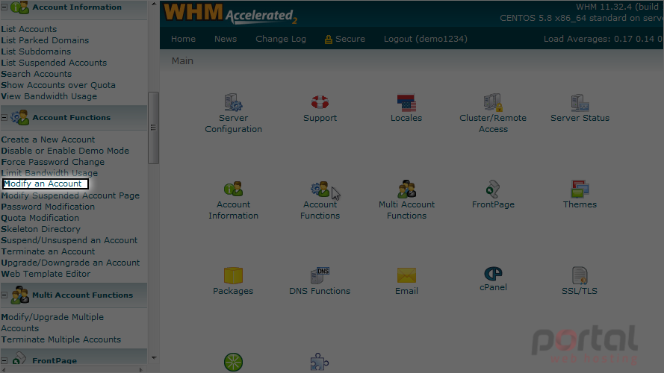Open Quota Modification link
Image resolution: width=664 pixels, height=373 pixels.
tap(40, 218)
